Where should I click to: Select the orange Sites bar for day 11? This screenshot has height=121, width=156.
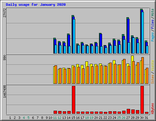(56, 75)
